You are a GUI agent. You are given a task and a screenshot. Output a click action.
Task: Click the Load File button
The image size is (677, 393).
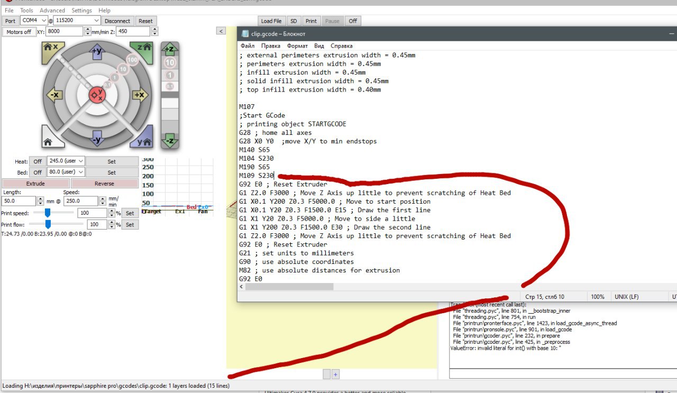[x=271, y=21]
